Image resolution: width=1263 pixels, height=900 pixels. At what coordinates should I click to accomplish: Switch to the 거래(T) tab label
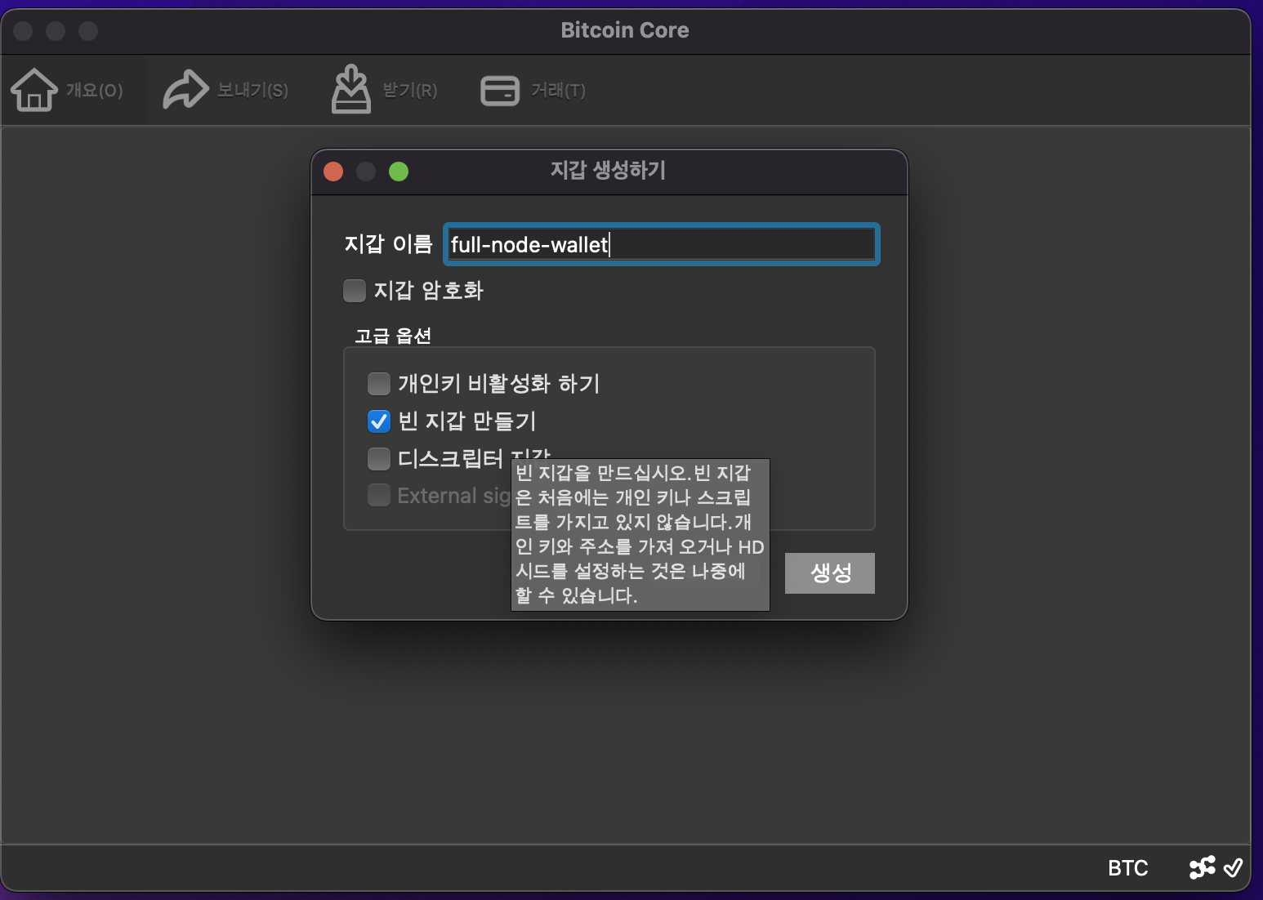click(x=559, y=91)
